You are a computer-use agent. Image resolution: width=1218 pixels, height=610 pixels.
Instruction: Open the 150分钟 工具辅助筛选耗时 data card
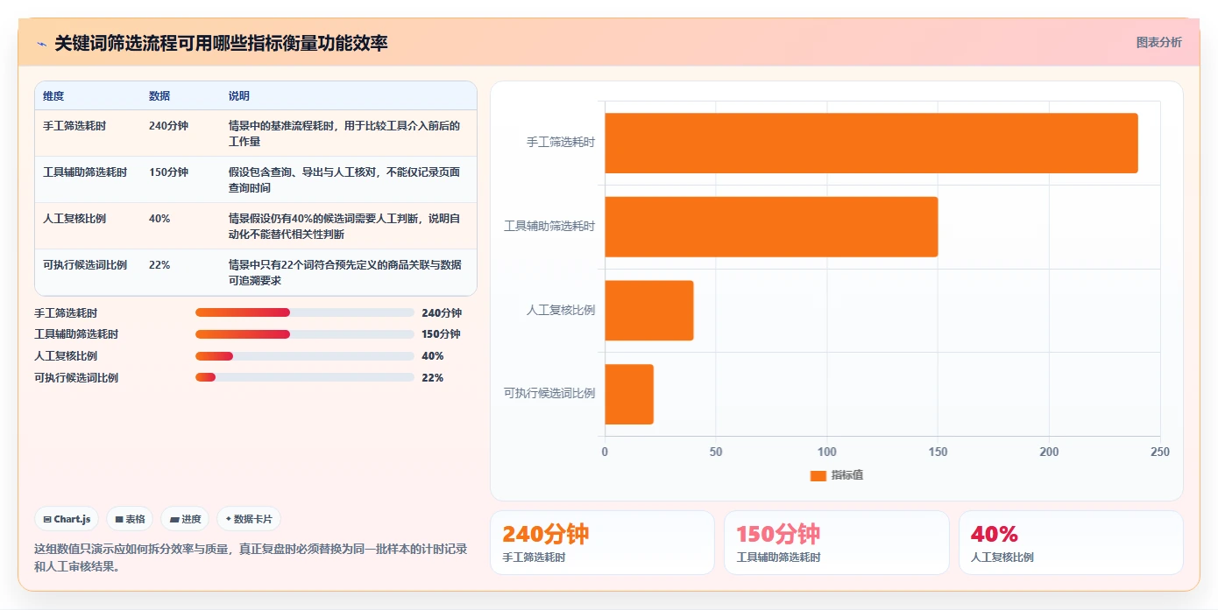click(837, 543)
